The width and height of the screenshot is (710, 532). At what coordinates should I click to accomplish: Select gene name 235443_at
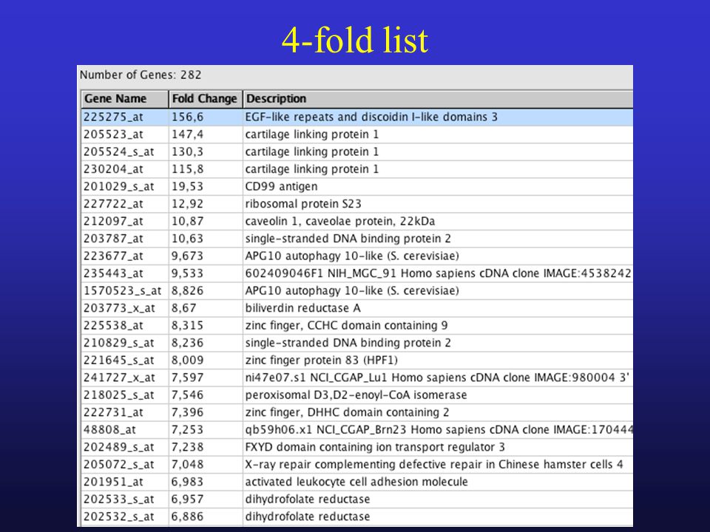point(113,273)
